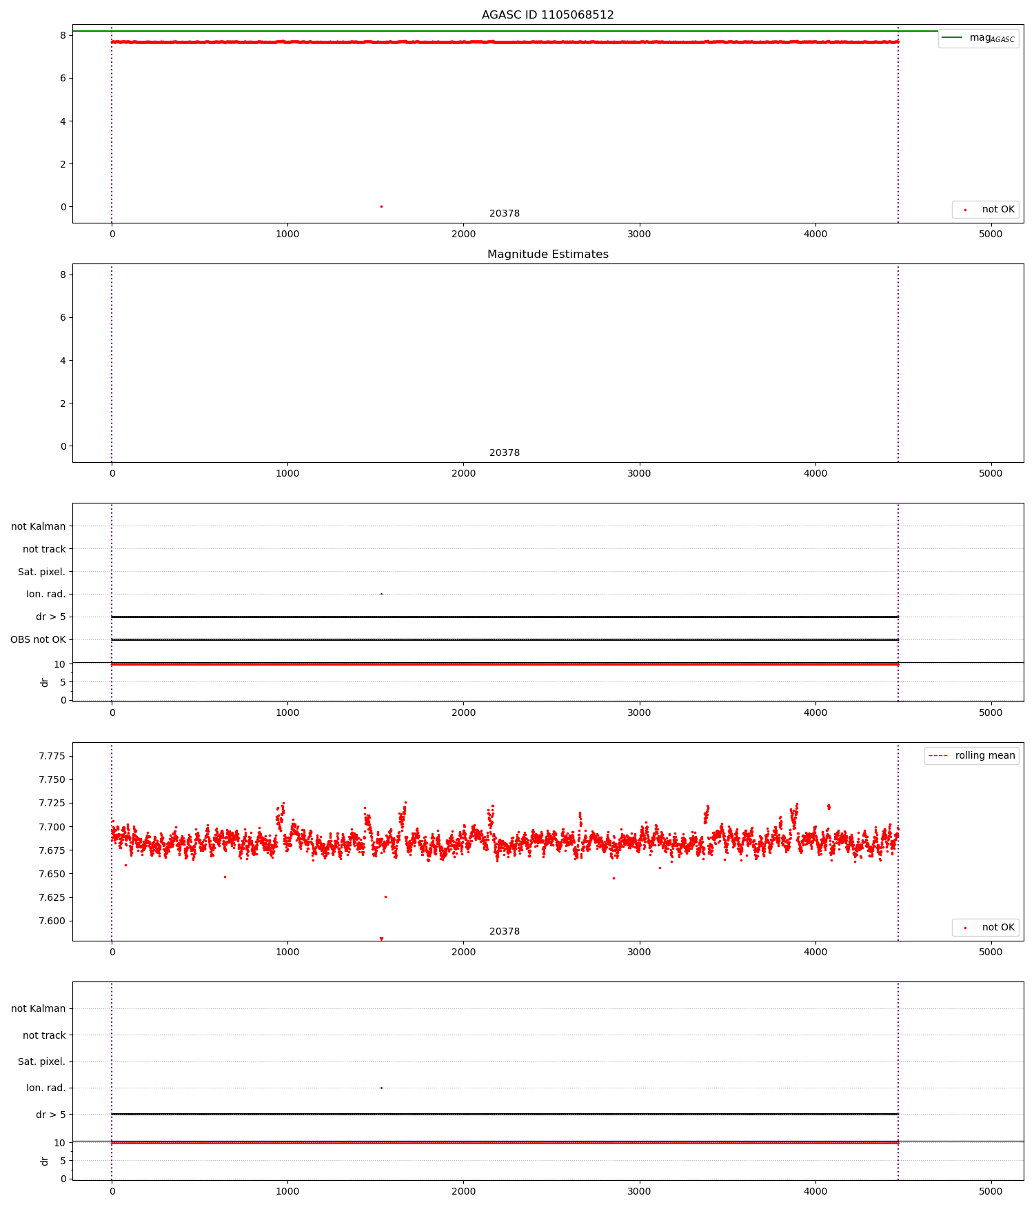
Task: Click the 7.750 y-axis tick label
Action: pos(52,779)
